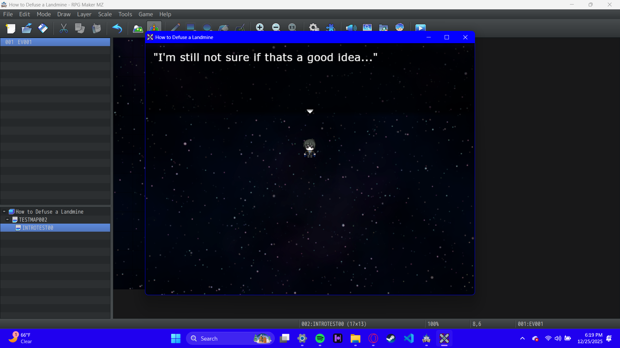Show hidden system tray icons chevron
The width and height of the screenshot is (620, 348).
coord(522,338)
